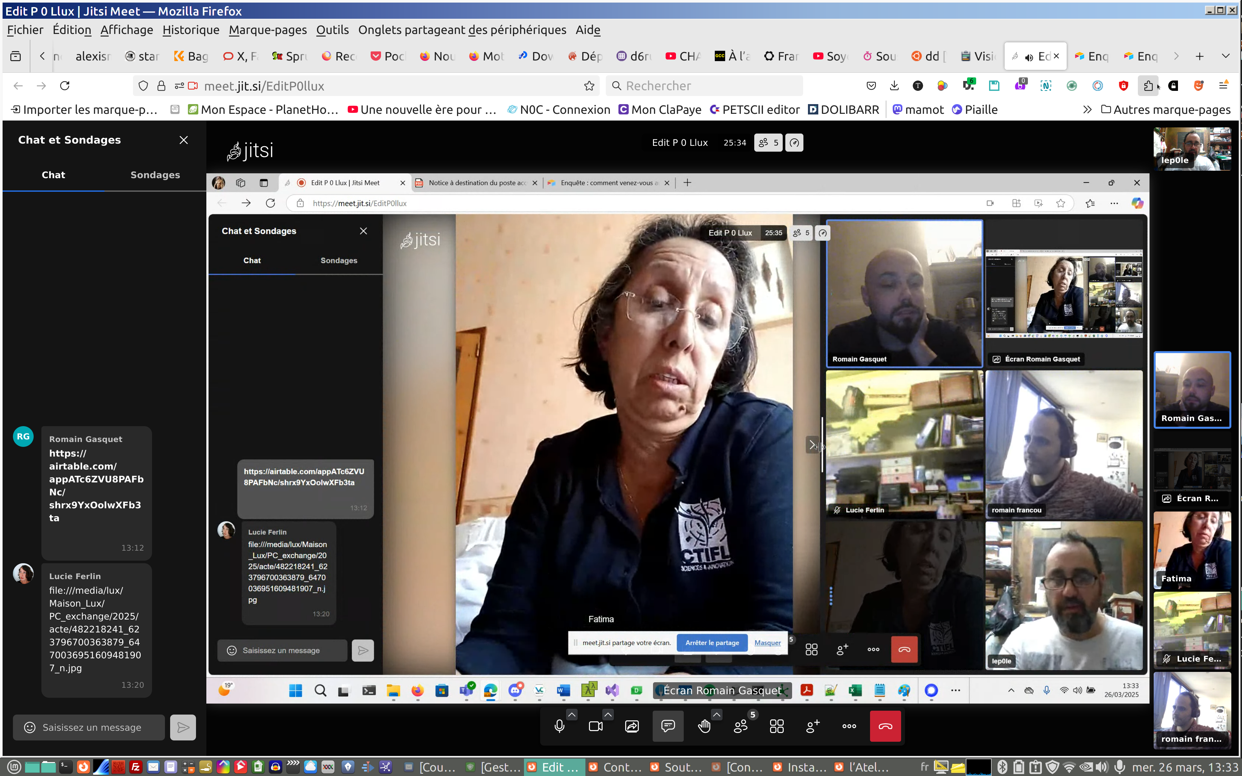Switch to the Sondages tab
Screen dimensions: 1242x776
pos(155,175)
